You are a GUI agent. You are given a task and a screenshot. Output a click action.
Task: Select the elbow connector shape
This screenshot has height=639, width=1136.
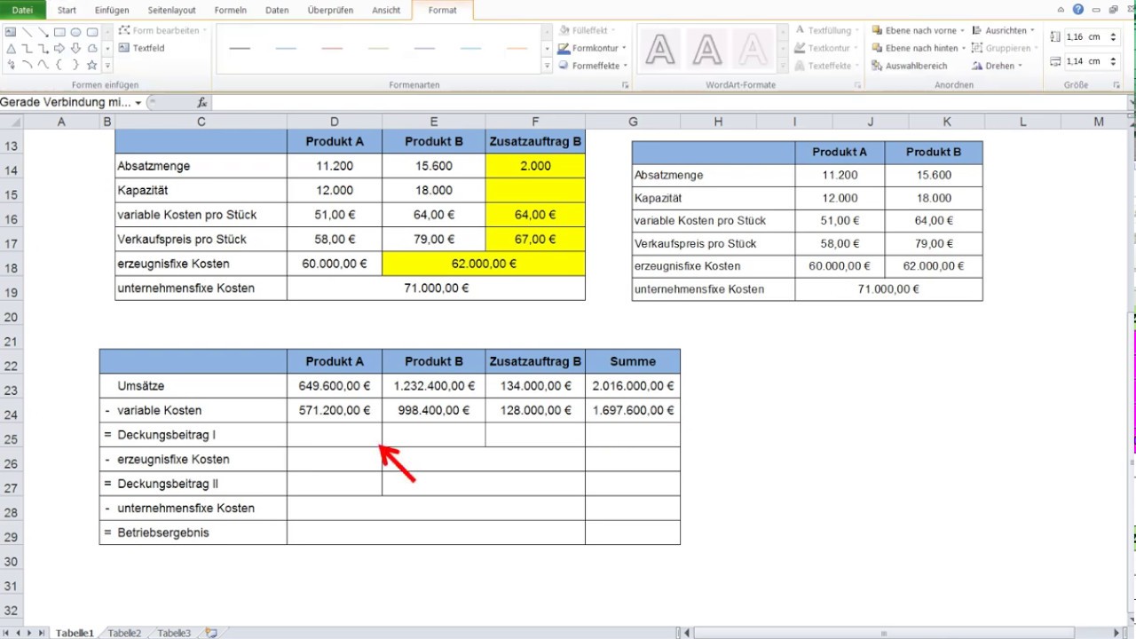(x=27, y=49)
